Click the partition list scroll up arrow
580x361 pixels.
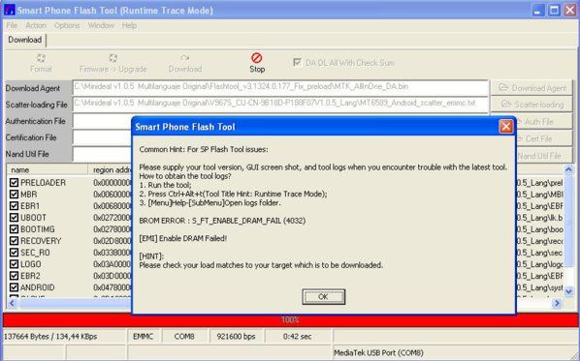click(568, 169)
